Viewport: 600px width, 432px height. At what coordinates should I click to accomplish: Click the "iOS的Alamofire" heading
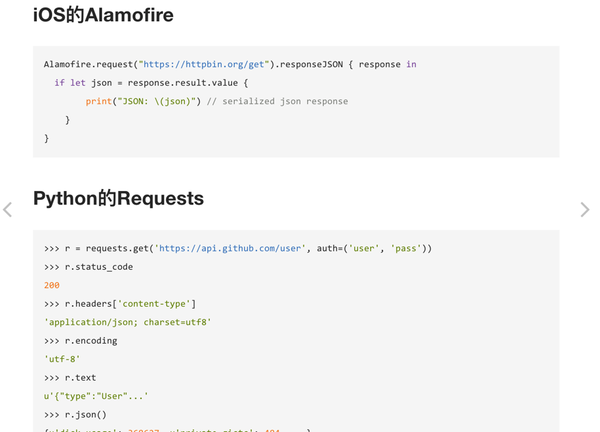click(x=103, y=15)
